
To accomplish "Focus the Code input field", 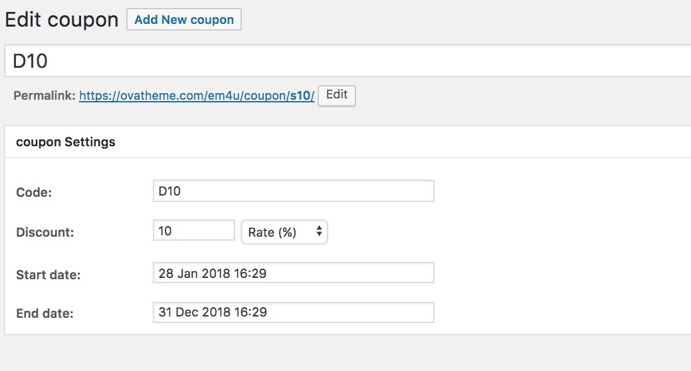I will pos(293,191).
